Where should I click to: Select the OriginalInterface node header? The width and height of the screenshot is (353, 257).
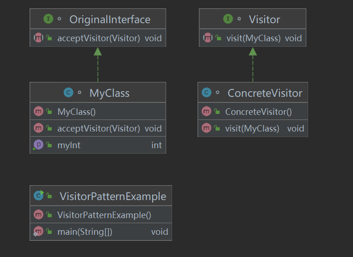point(98,19)
